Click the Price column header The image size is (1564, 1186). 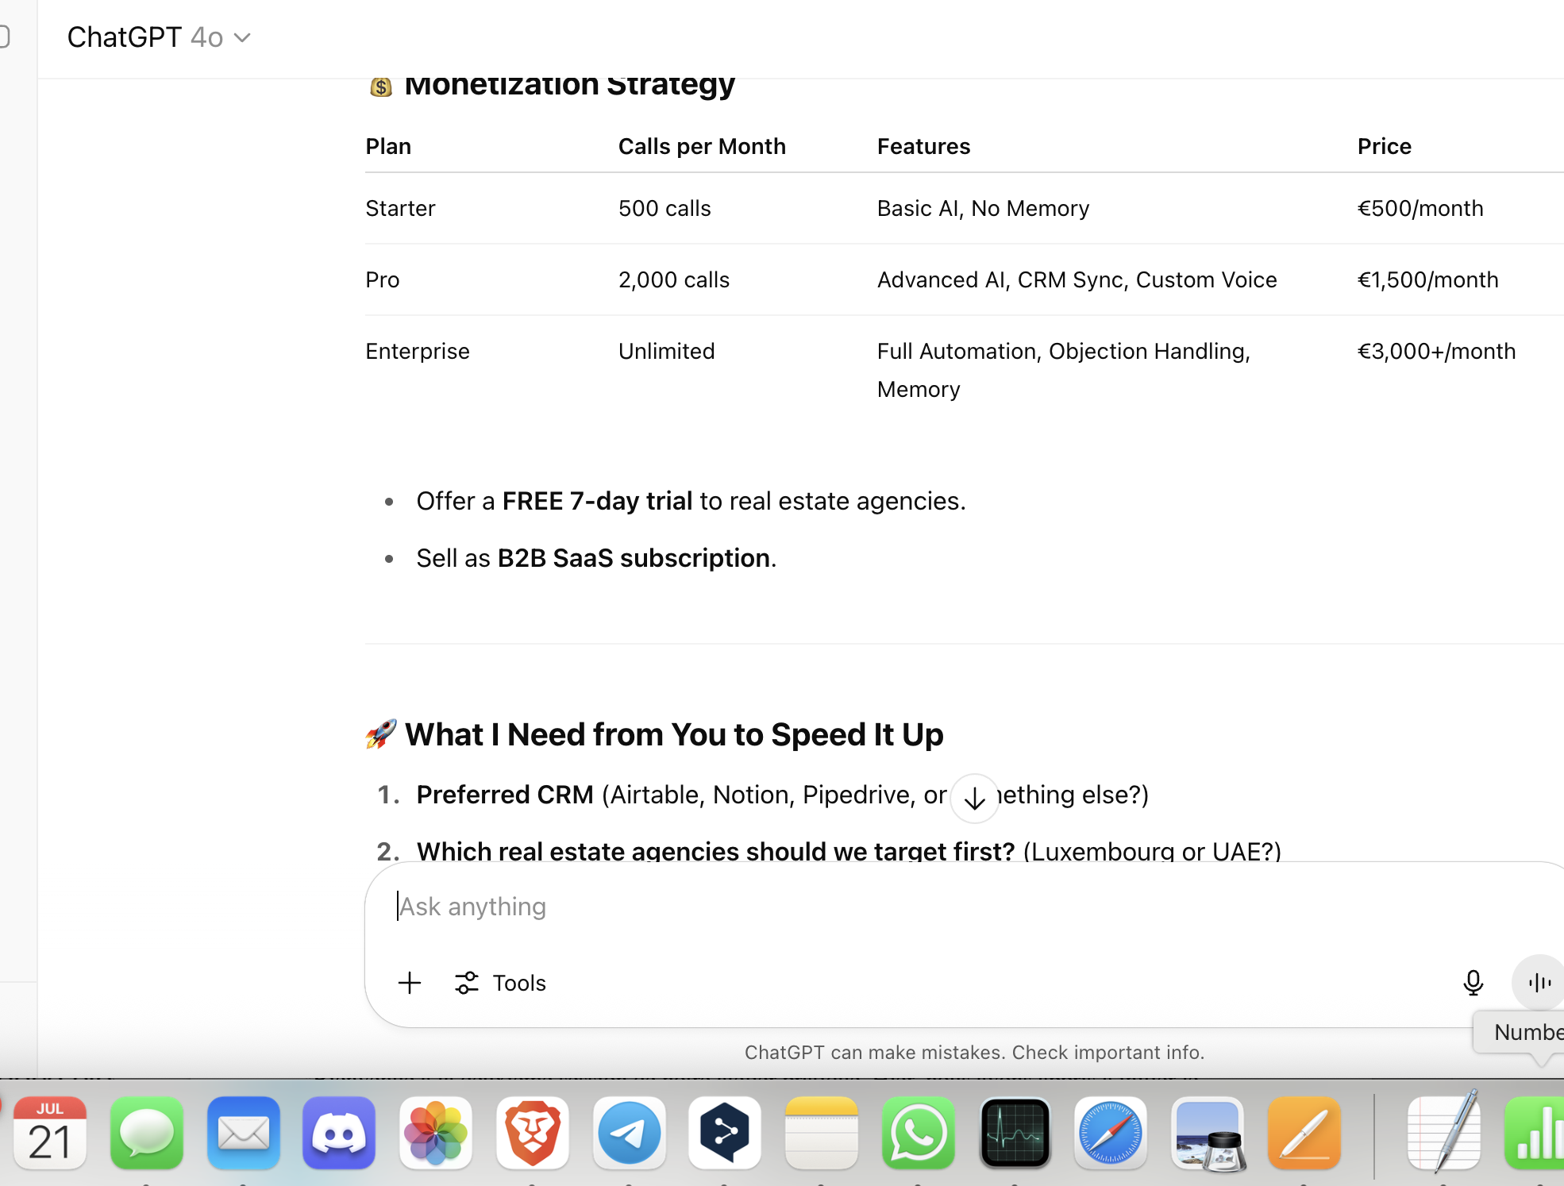(1384, 146)
